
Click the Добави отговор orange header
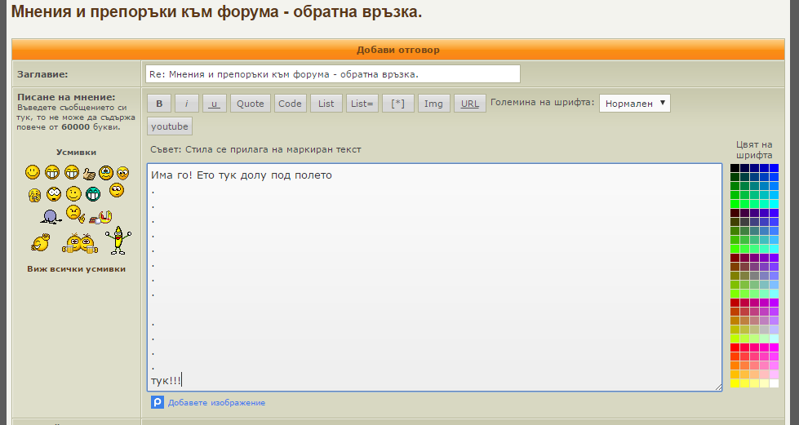pos(398,50)
